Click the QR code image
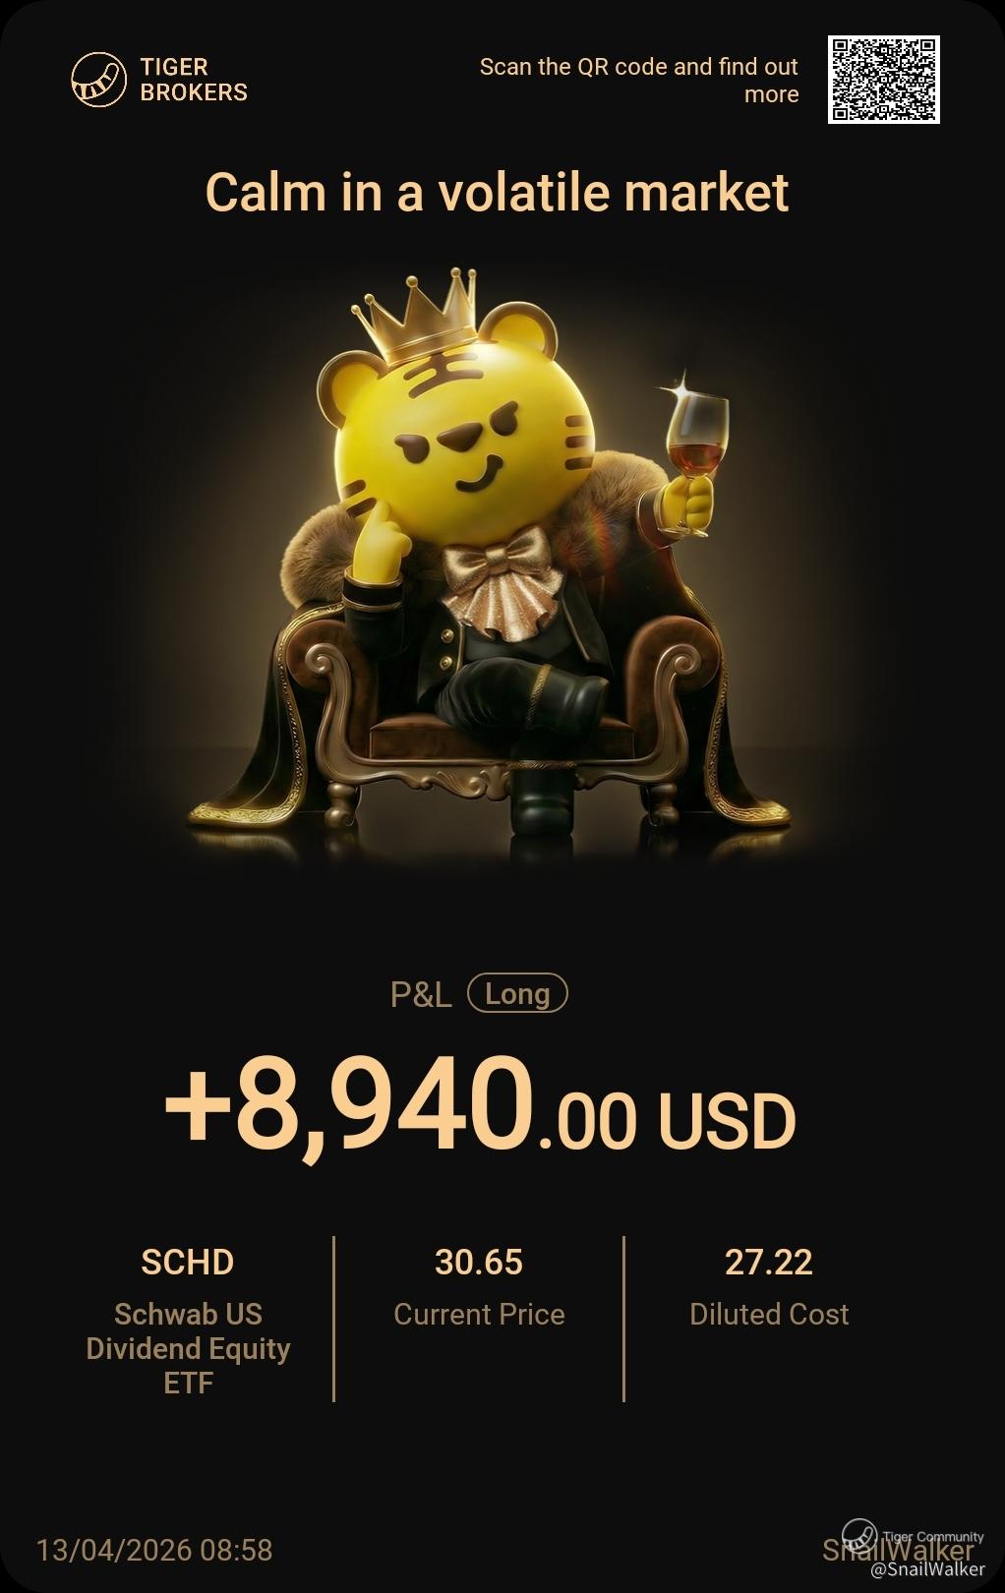This screenshot has height=1593, width=1005. pos(883,80)
